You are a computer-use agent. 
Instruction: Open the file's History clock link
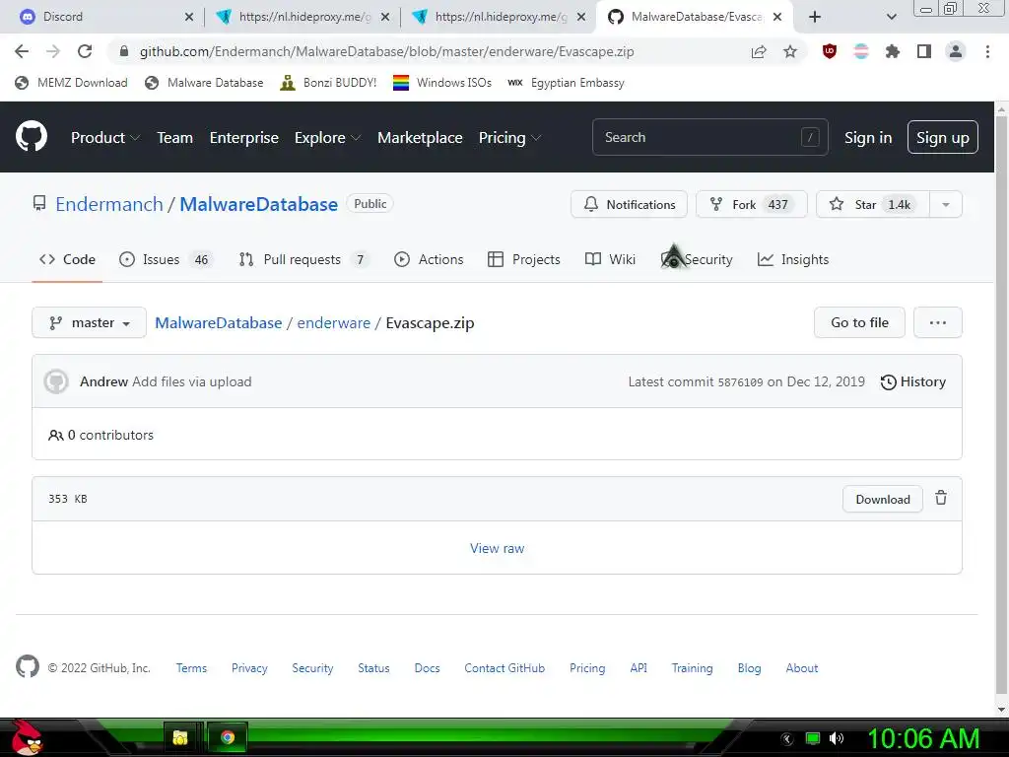[912, 381]
